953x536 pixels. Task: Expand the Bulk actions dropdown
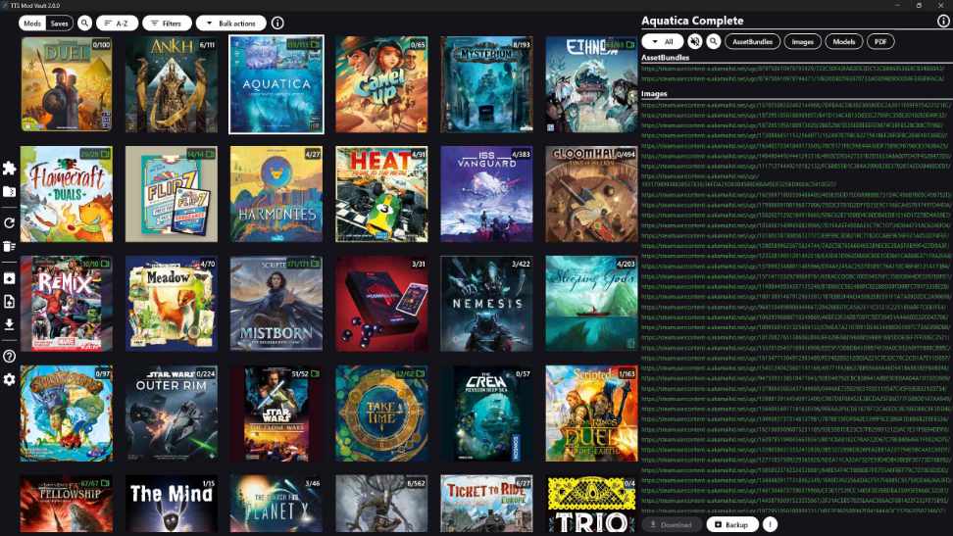pyautogui.click(x=231, y=24)
